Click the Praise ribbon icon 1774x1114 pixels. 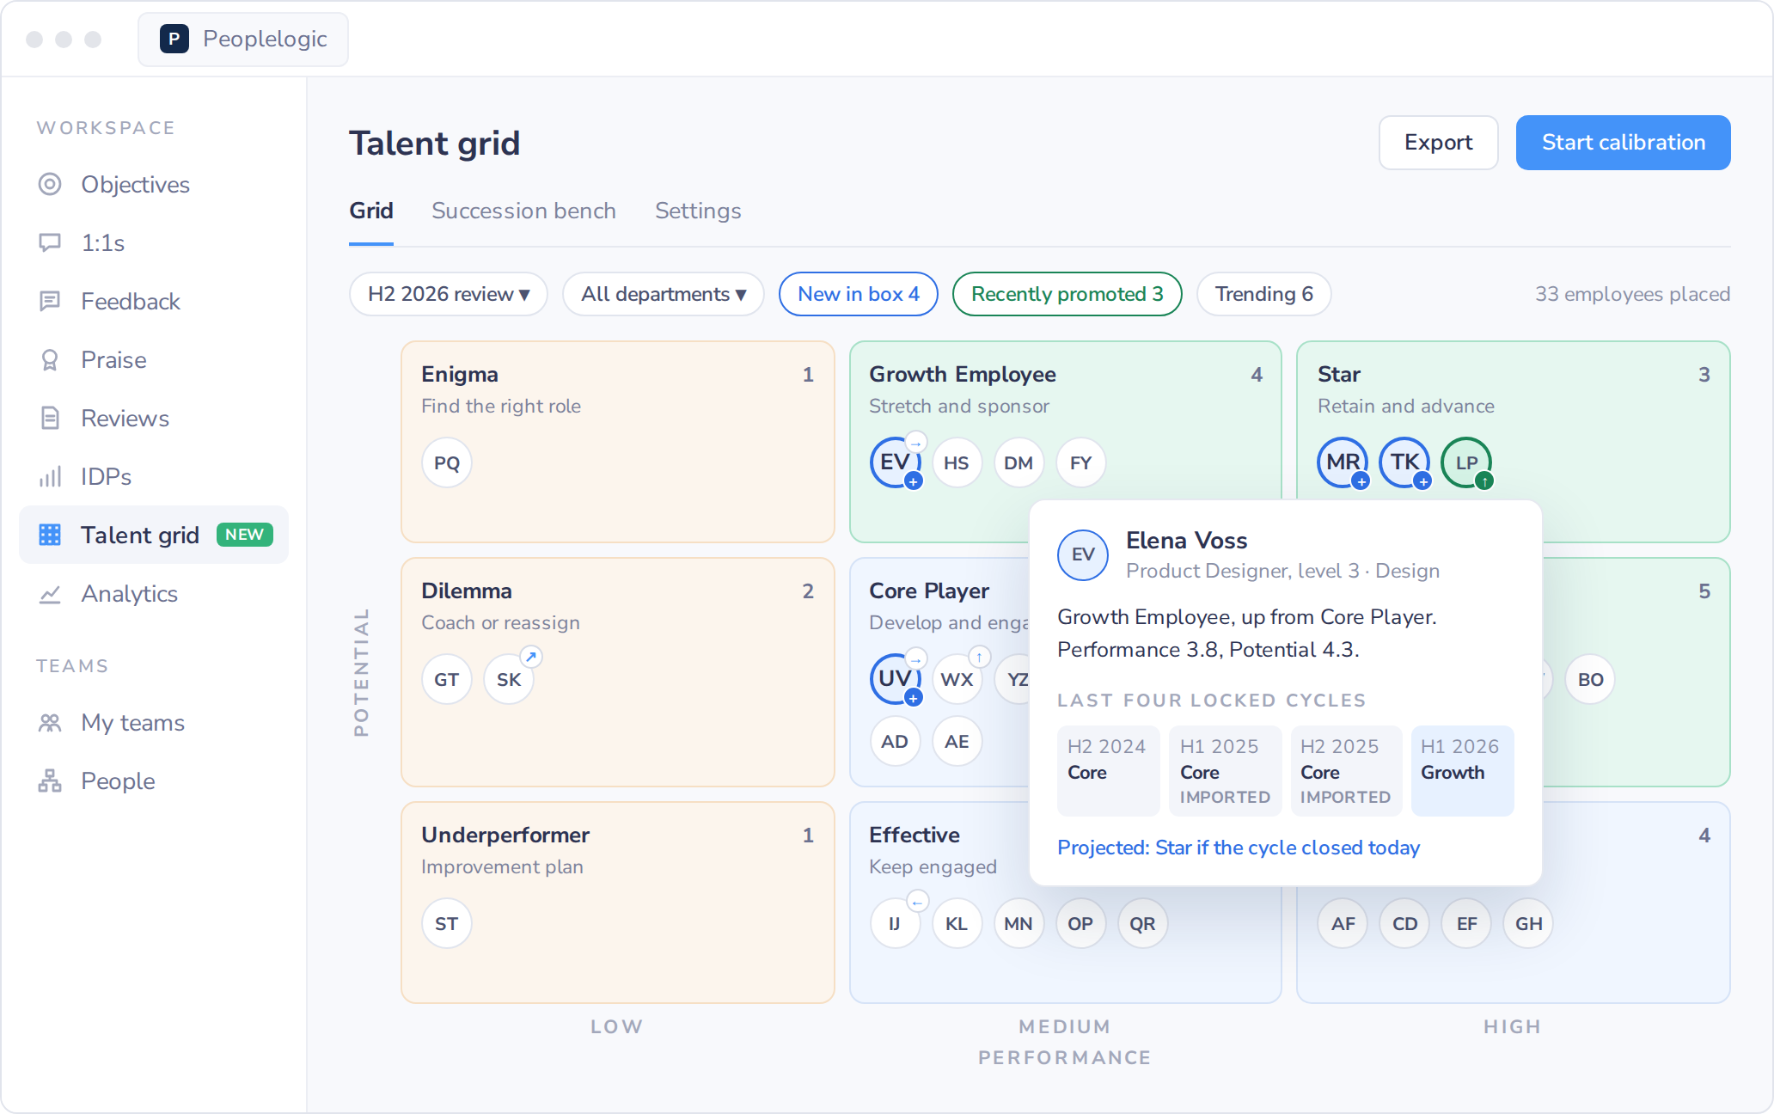tap(50, 359)
